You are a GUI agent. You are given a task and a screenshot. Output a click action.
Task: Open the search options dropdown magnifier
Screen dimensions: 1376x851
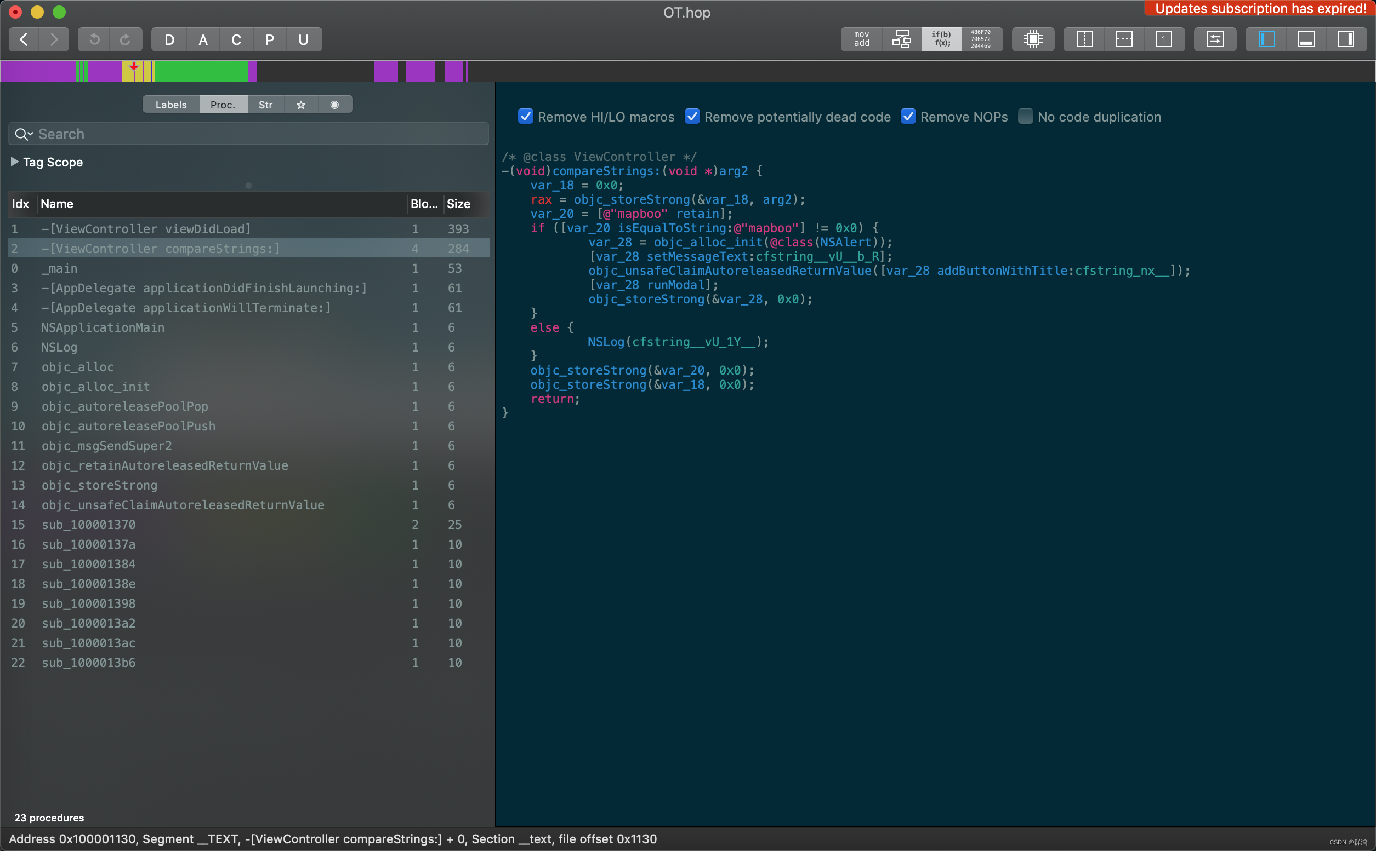[x=23, y=134]
